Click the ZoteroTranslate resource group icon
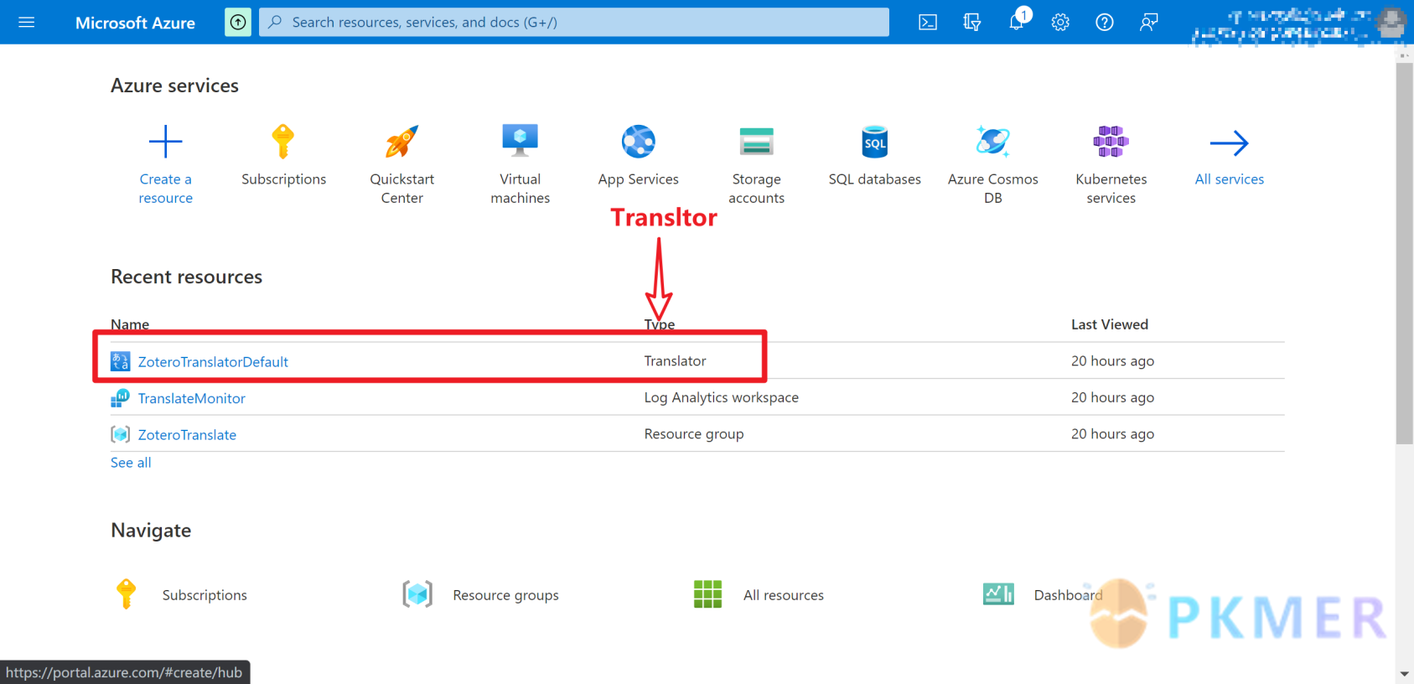This screenshot has height=684, width=1414. coord(121,434)
